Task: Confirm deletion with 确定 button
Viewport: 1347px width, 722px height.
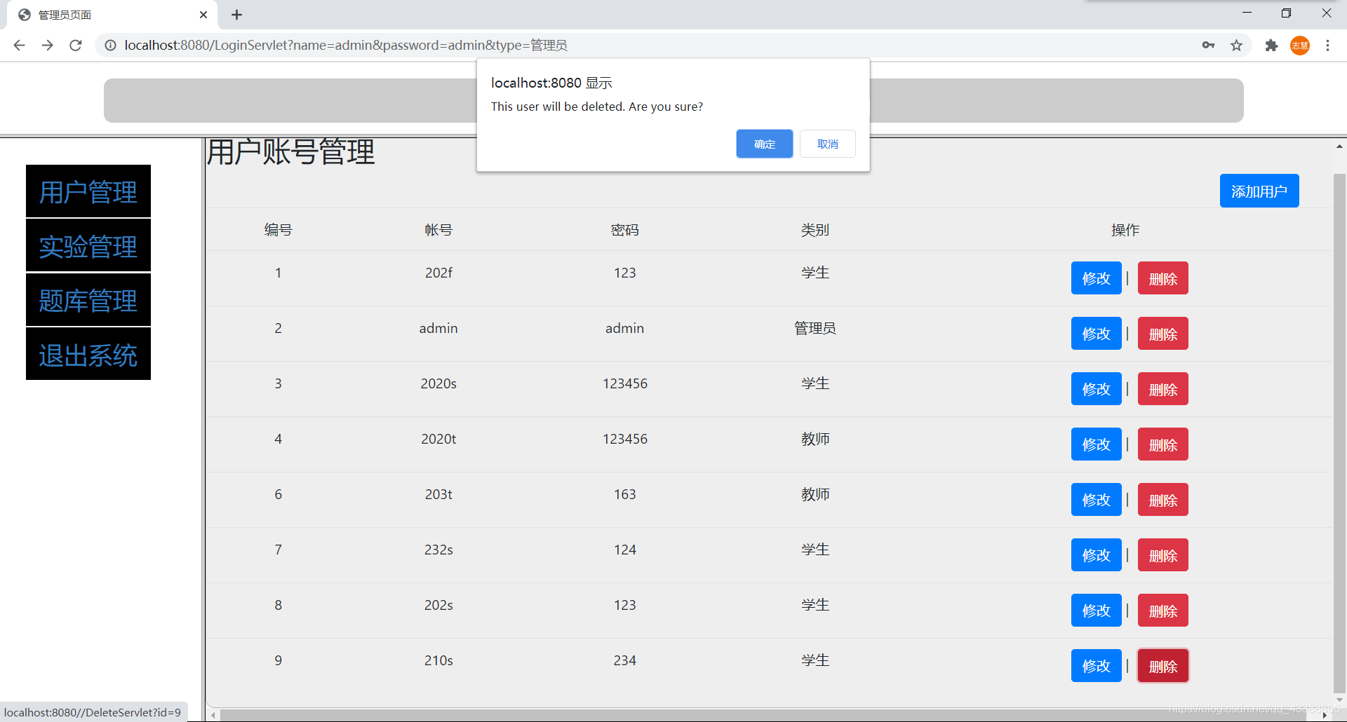Action: click(x=764, y=144)
